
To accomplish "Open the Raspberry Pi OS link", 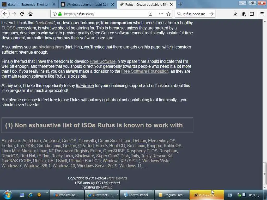I will tap(142, 151).
